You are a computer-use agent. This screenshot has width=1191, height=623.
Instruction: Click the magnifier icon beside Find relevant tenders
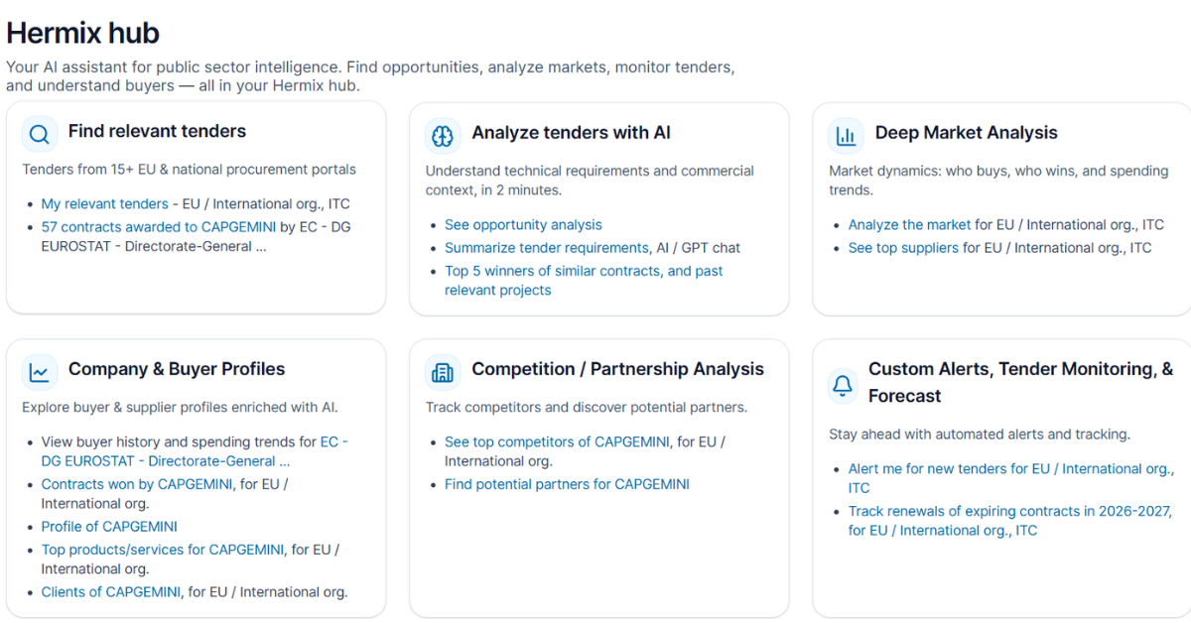tap(40, 134)
